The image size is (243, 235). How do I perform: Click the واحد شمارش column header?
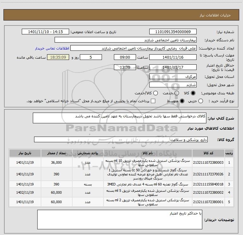coord(87,153)
